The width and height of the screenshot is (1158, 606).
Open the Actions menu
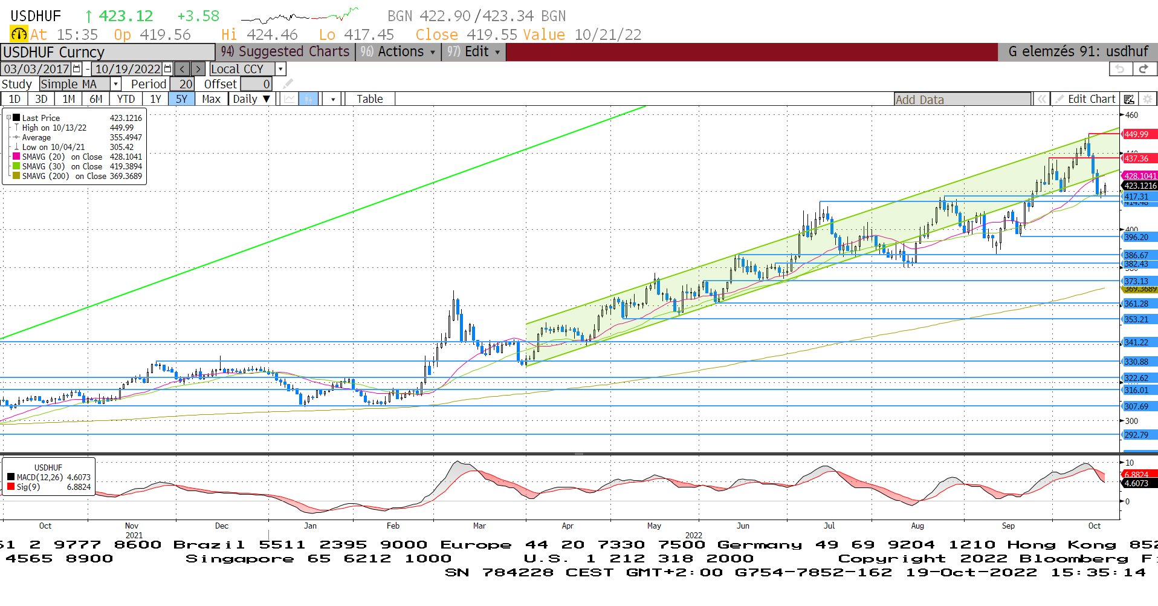pos(397,52)
